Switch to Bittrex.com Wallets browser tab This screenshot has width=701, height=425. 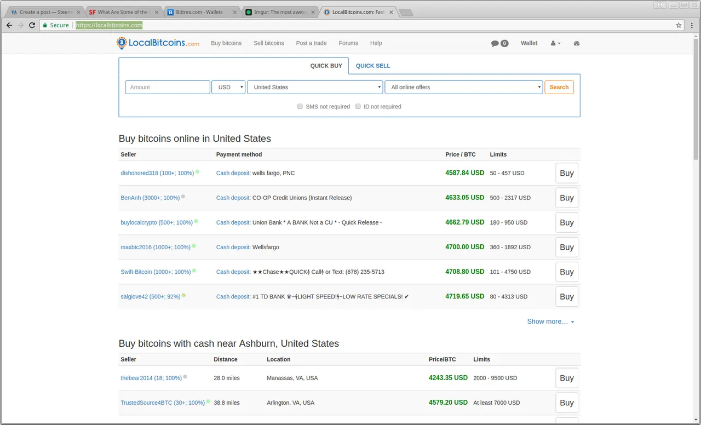click(x=201, y=12)
